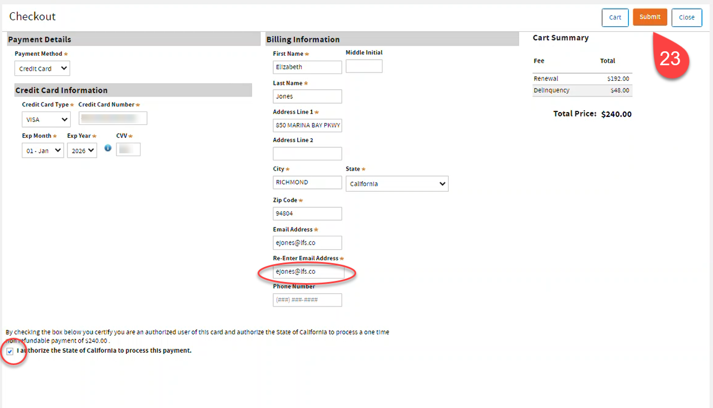This screenshot has height=408, width=713.
Task: Click the Cart button
Action: coord(615,17)
